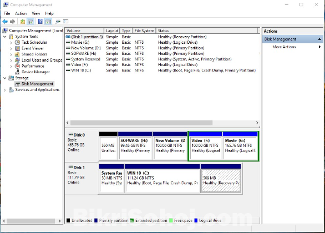Screen dimensions: 325x233
Task: Click More Actions in Actions pane
Action: coord(284,47)
